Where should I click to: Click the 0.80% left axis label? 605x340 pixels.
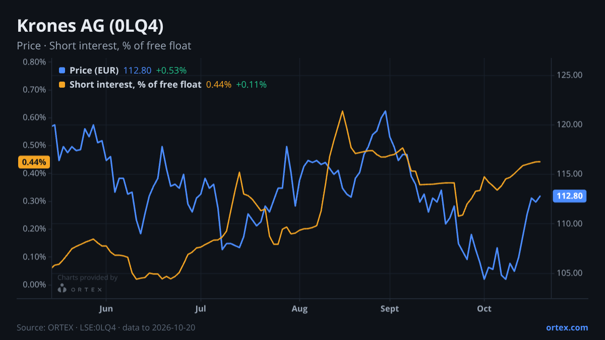tap(34, 62)
